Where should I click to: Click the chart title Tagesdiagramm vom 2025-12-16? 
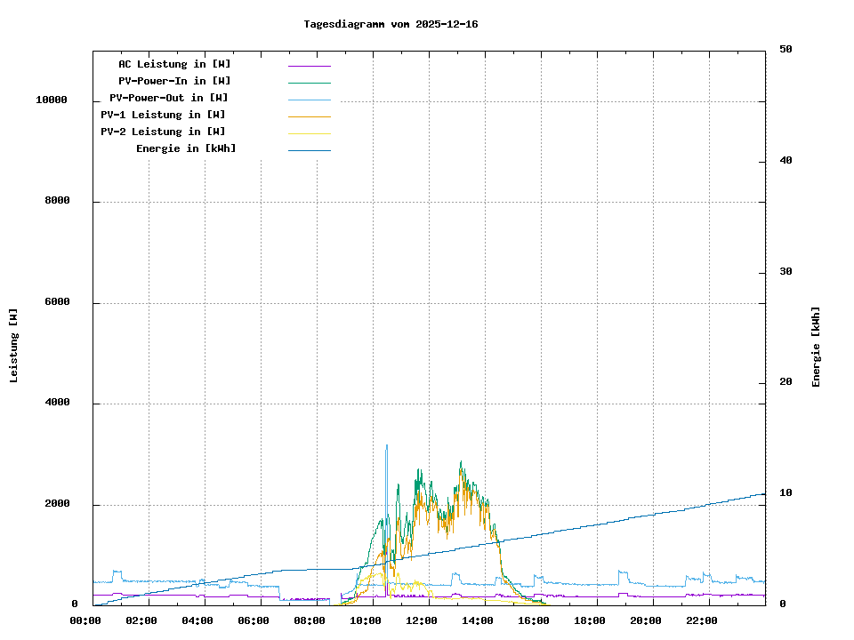point(391,24)
